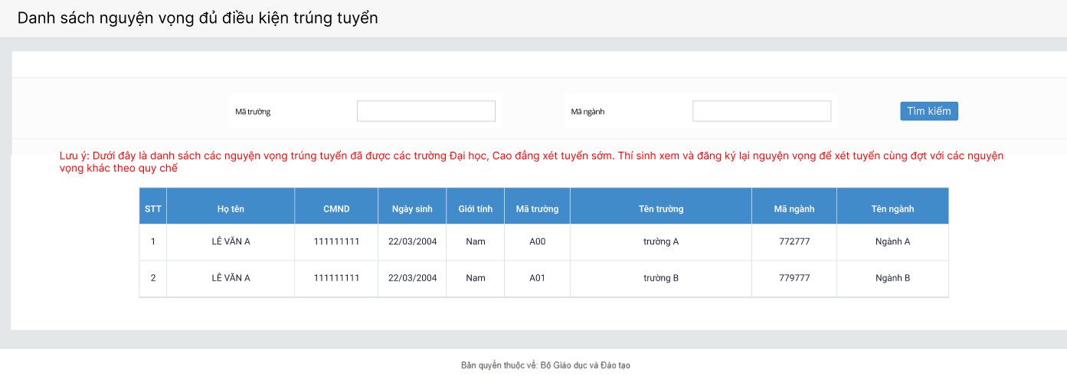Select the Tên ngành column header

pos(892,209)
